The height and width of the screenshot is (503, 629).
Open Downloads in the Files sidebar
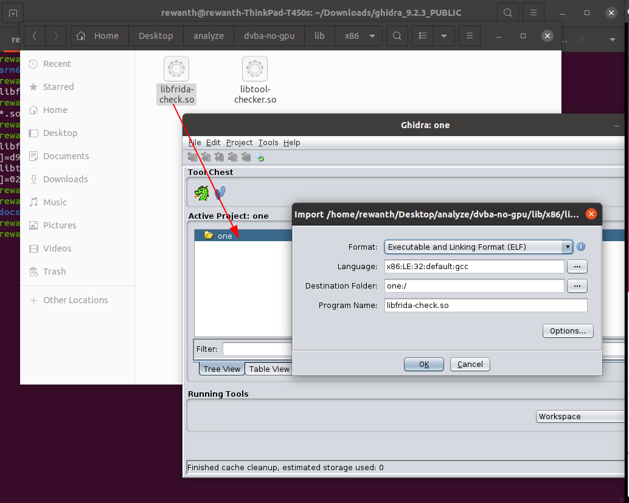click(x=77, y=179)
